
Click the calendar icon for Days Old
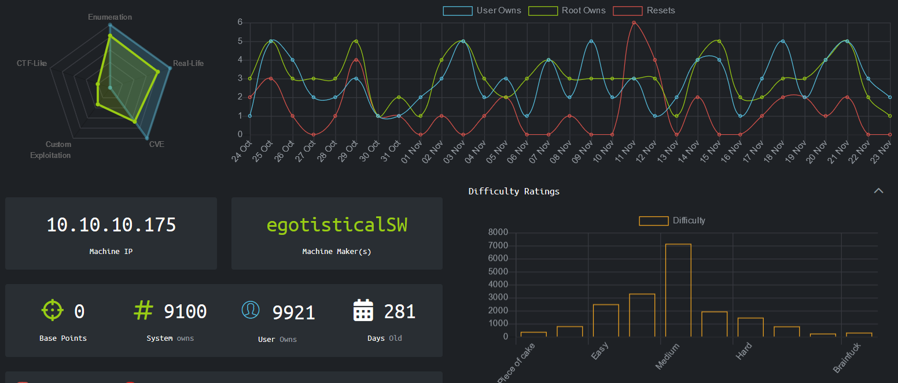(363, 310)
